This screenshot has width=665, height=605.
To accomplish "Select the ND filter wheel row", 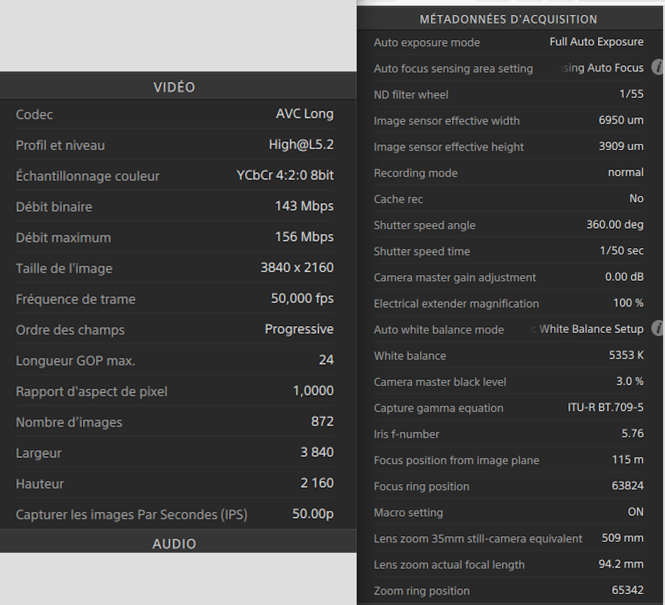I will [508, 94].
